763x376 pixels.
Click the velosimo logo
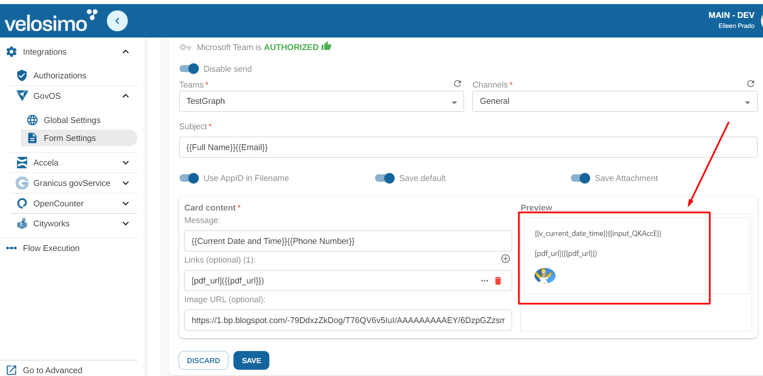point(51,21)
